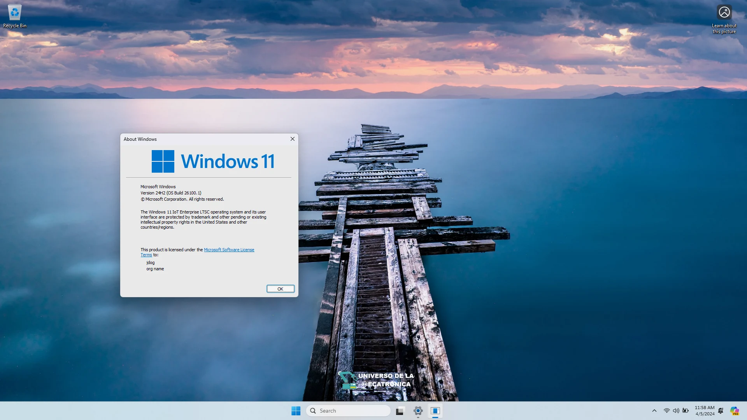
Task: Open File Explorer from the taskbar
Action: coord(400,411)
